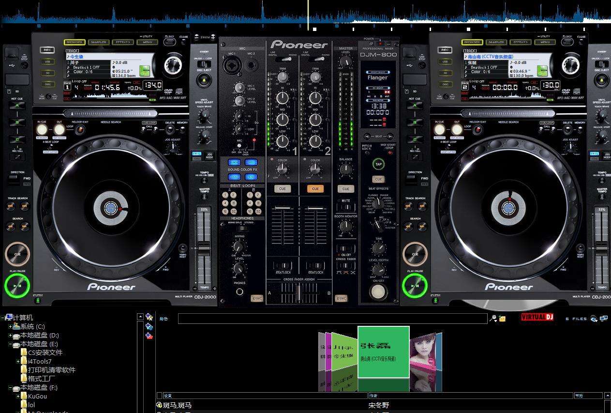
Task: Trigger left deck hot cue B
Action: point(17,122)
